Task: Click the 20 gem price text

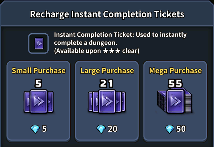Action: coord(112,129)
